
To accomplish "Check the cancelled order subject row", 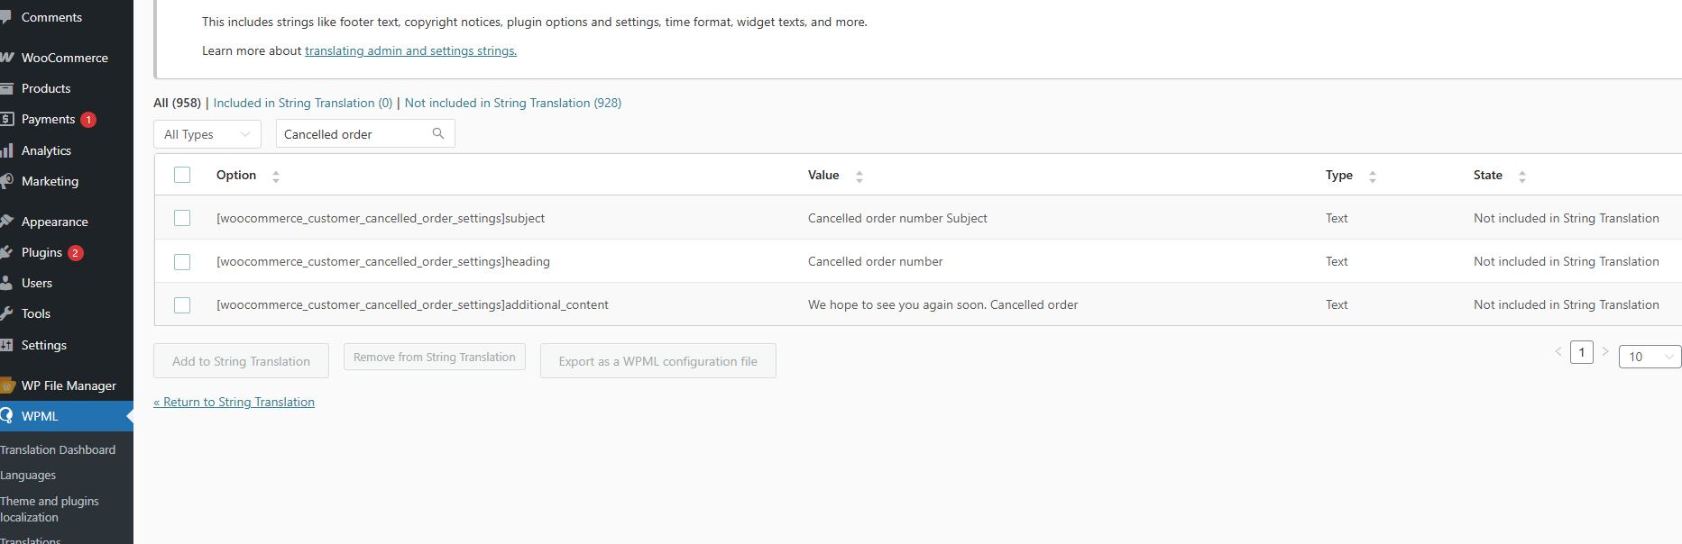I will 182,218.
